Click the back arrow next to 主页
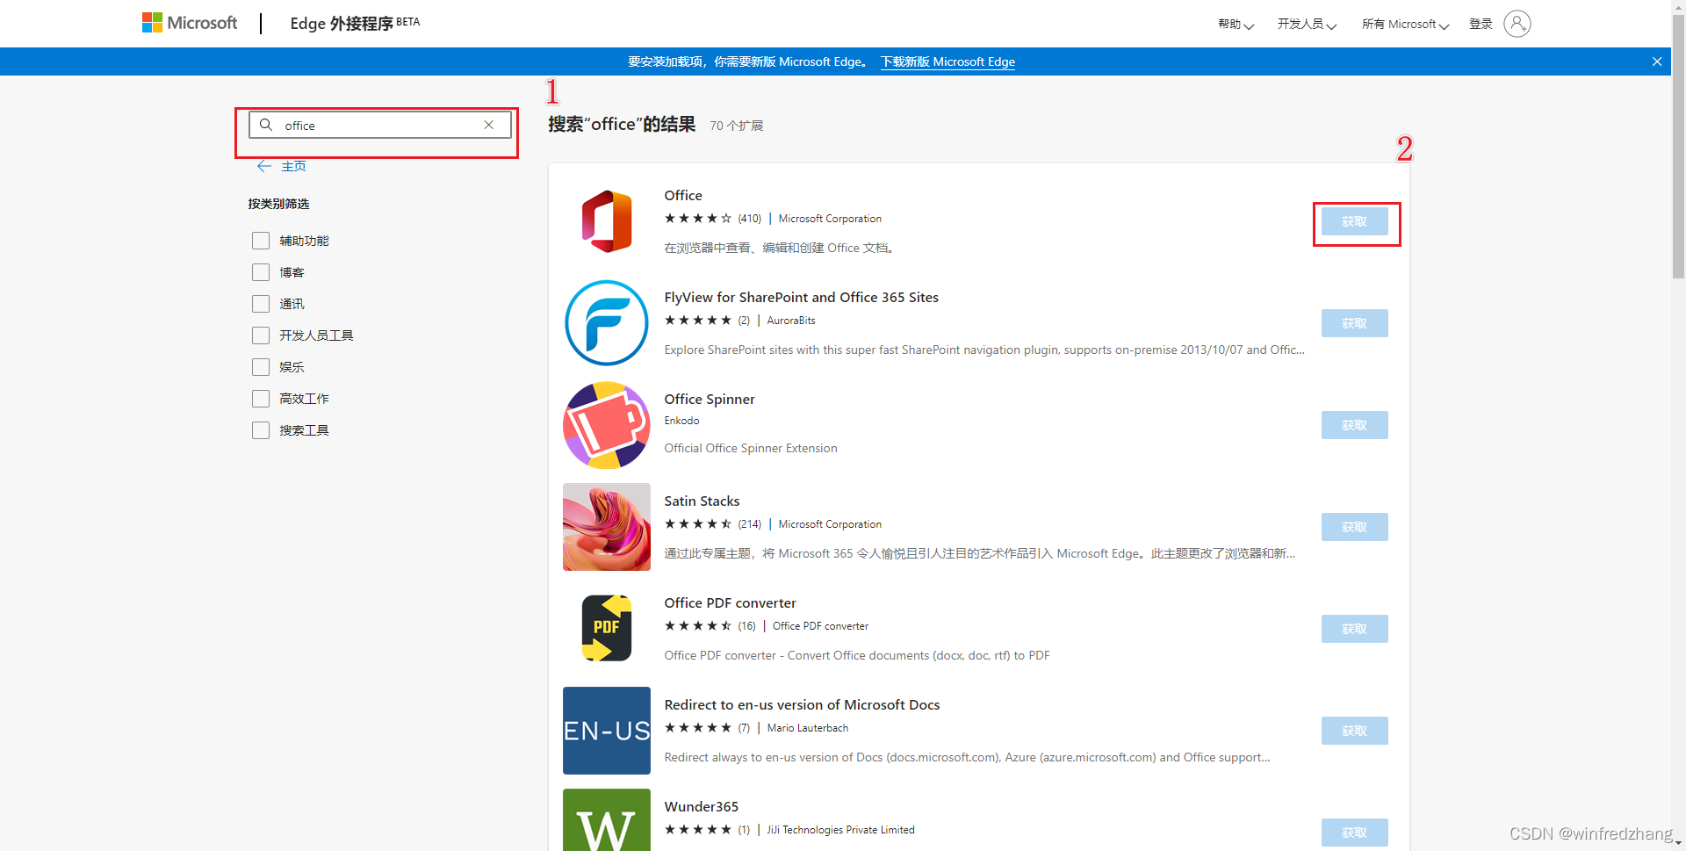The width and height of the screenshot is (1686, 851). 264,166
